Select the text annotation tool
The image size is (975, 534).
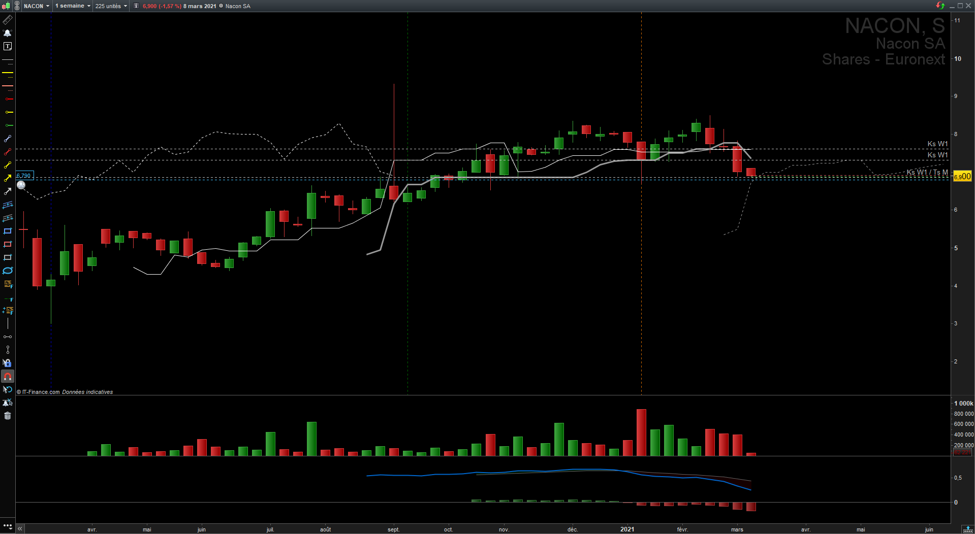coord(8,46)
